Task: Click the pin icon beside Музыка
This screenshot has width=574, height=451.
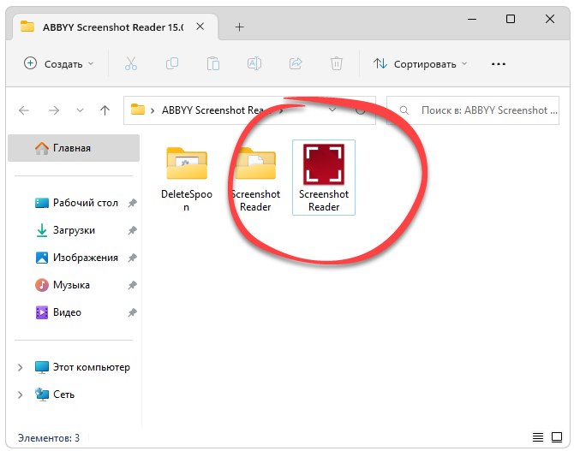Action: (132, 285)
